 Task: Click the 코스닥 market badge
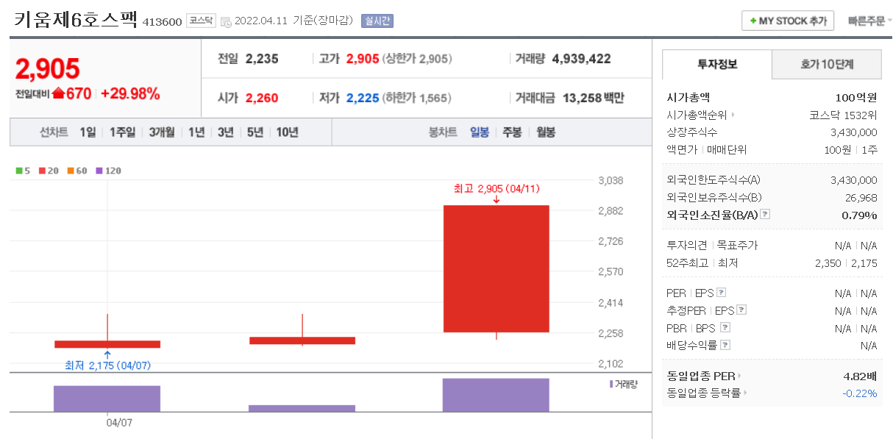201,21
